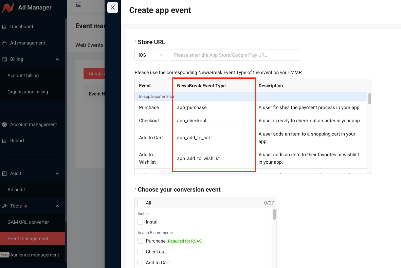Tick the Purchase event checkbox
Screen dimensions: 401x268
[140, 241]
